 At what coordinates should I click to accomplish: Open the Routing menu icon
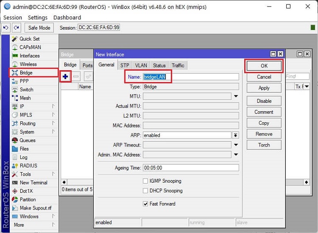pyautogui.click(x=15, y=124)
